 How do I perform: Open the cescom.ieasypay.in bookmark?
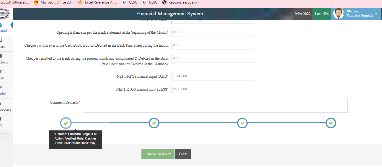[180, 2]
